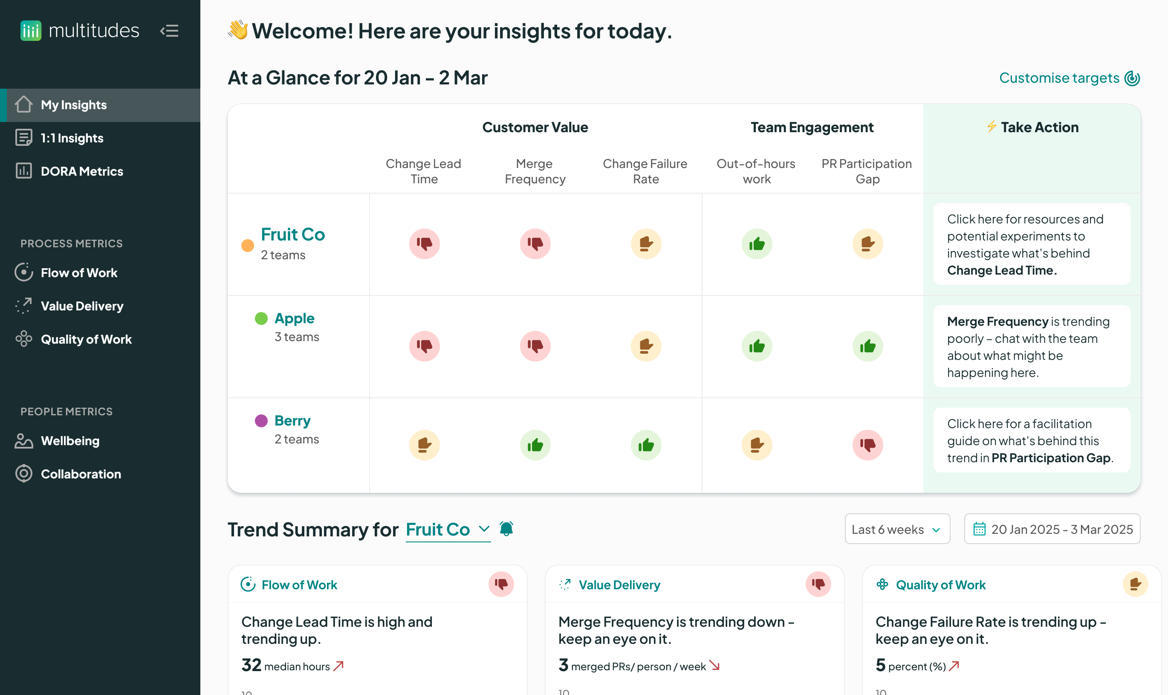The image size is (1168, 695).
Task: Click Berry's purple color dot
Action: tap(261, 420)
